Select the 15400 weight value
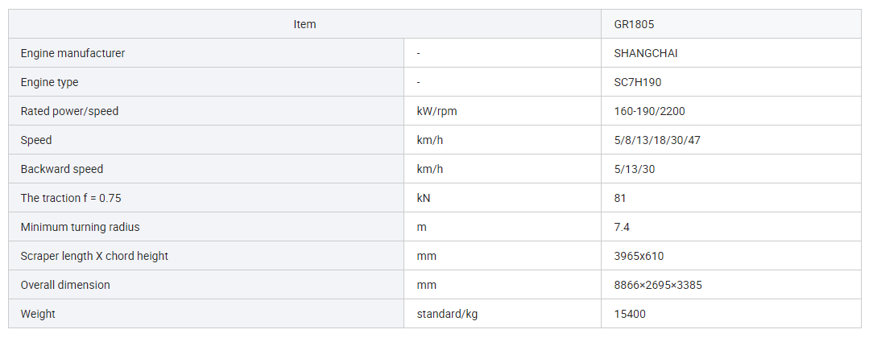The height and width of the screenshot is (346, 869). (x=630, y=314)
